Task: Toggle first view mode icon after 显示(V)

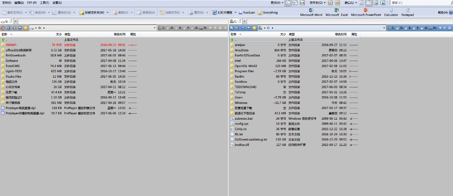Action: coord(288,3)
